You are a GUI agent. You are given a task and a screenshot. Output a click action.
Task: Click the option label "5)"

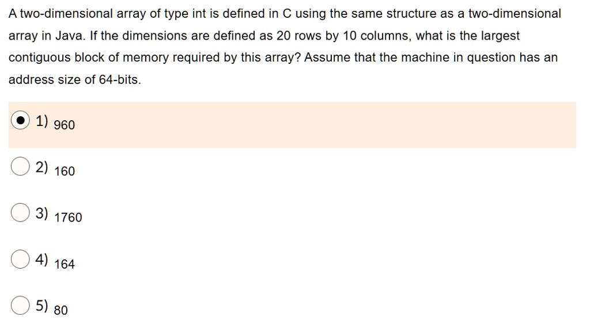pyautogui.click(x=41, y=306)
